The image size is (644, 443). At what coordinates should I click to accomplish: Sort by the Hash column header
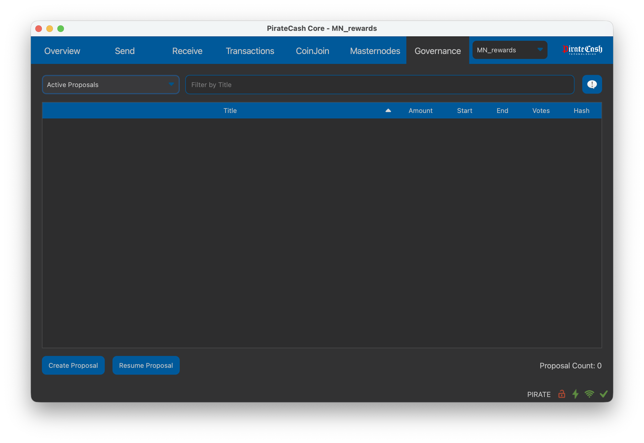tap(581, 110)
